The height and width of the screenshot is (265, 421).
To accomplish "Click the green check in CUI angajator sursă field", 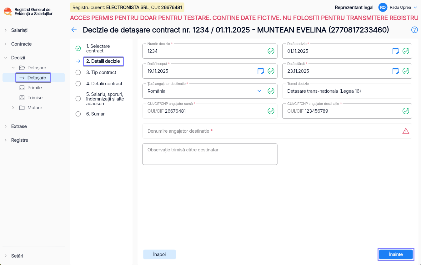I will [x=271, y=111].
